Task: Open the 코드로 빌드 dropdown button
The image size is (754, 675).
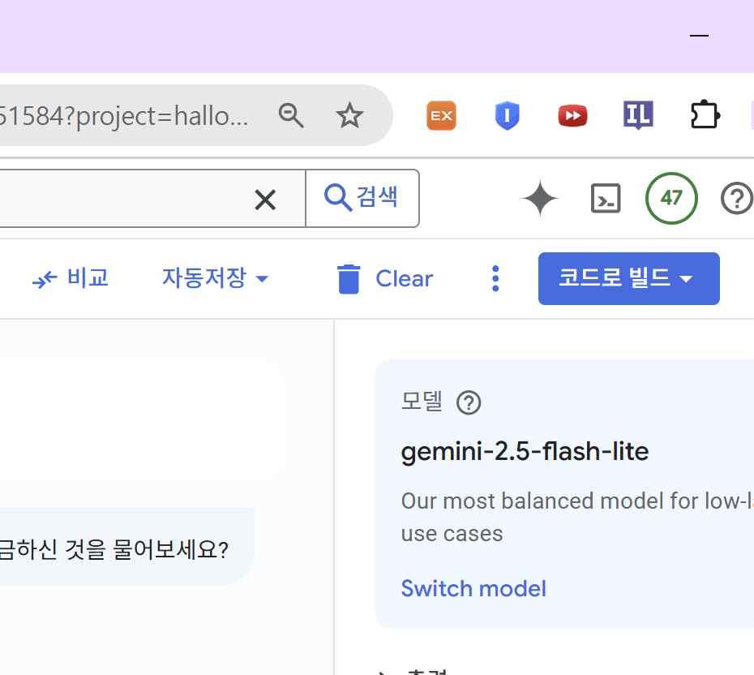Action: [x=628, y=278]
